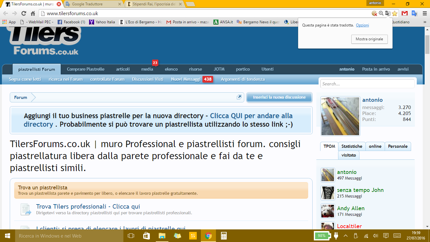Select the visitato sidebar tab
This screenshot has width=430, height=242.
349,155
